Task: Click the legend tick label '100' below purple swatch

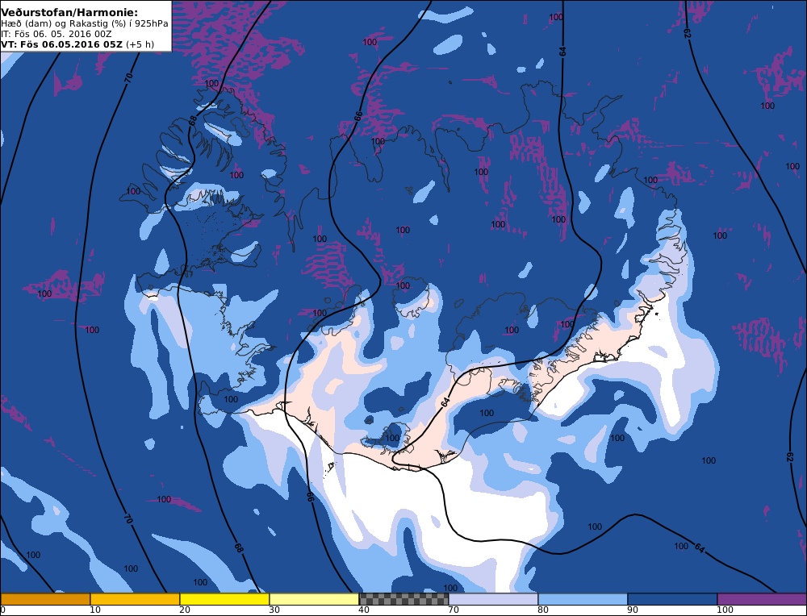Action: pyautogui.click(x=725, y=610)
